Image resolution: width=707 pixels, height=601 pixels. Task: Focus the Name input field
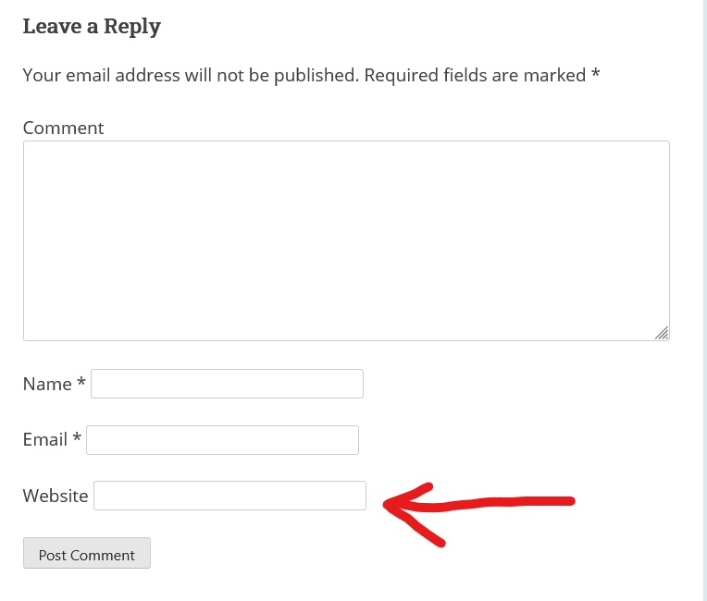[x=227, y=384]
